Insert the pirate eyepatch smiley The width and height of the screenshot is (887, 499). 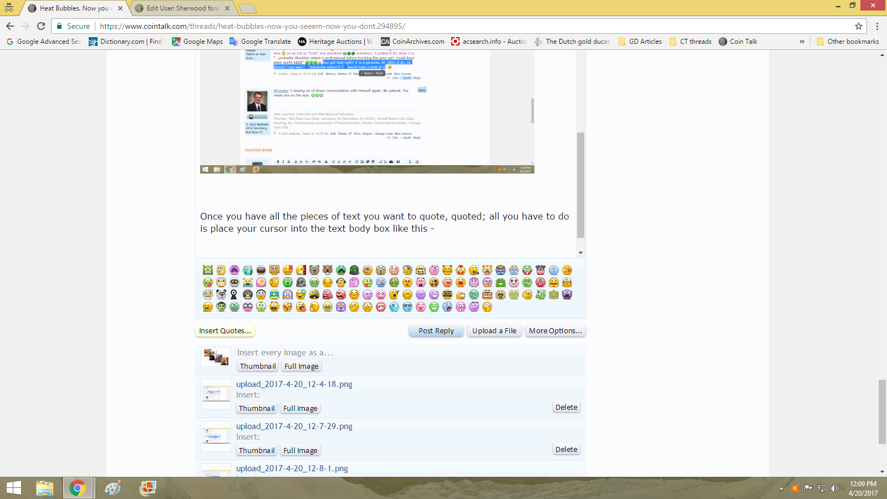click(x=434, y=282)
